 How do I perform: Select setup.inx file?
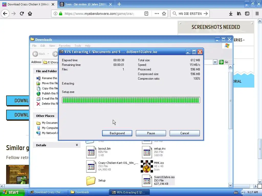(154, 152)
